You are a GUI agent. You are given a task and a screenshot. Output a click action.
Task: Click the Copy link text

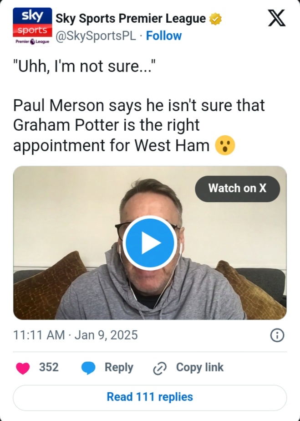coord(199,367)
